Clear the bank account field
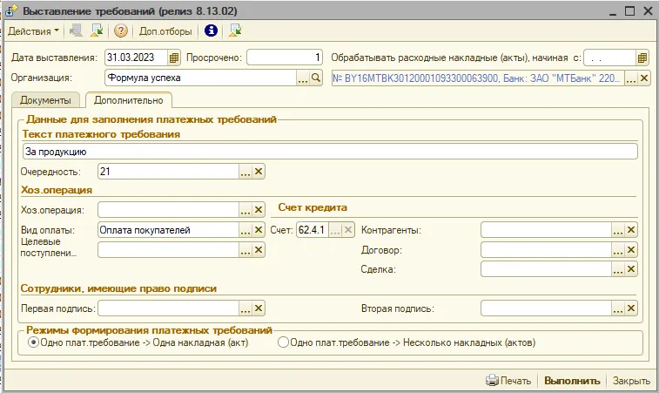 click(644, 78)
